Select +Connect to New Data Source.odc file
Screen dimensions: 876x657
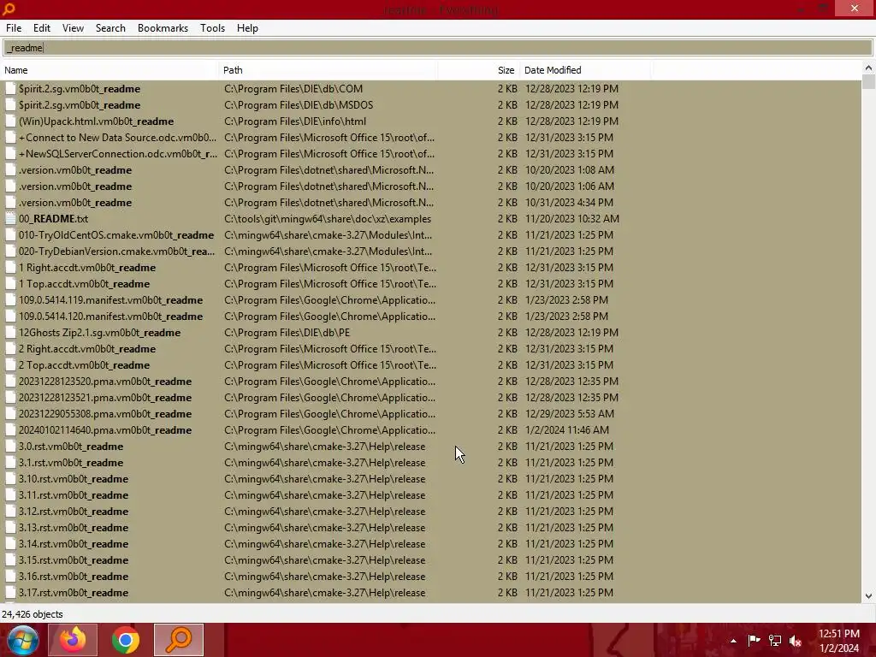[x=117, y=138]
